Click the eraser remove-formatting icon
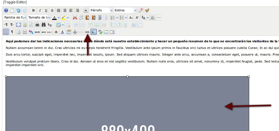This screenshot has height=131, width=279. [x=141, y=10]
